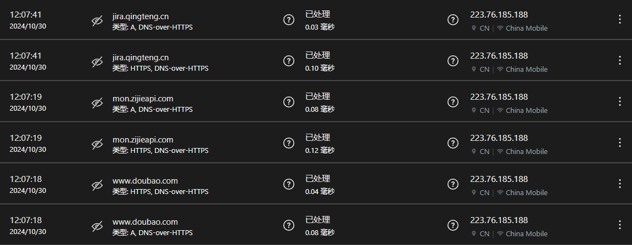
Task: Click request info question mark on www.doubao.com HTTPS row
Action: click(288, 184)
